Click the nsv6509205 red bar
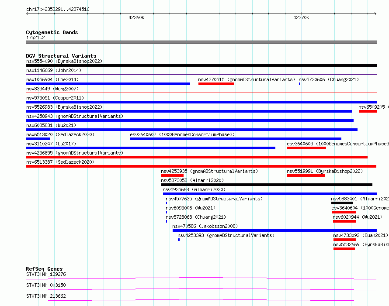The image size is (389, 306). click(x=368, y=111)
